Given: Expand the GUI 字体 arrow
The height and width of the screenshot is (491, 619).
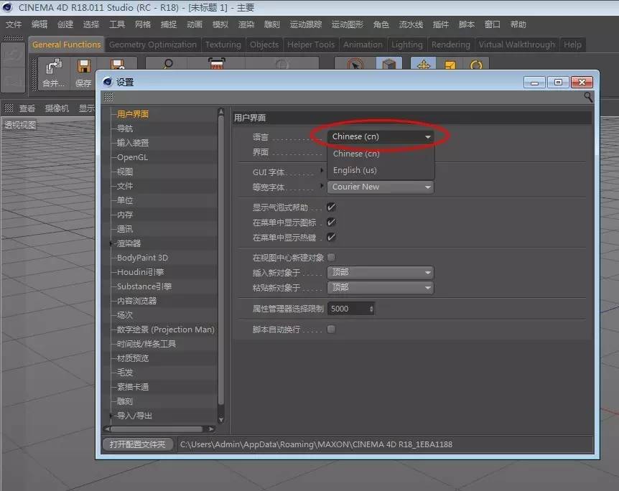Looking at the screenshot, I should tap(322, 171).
